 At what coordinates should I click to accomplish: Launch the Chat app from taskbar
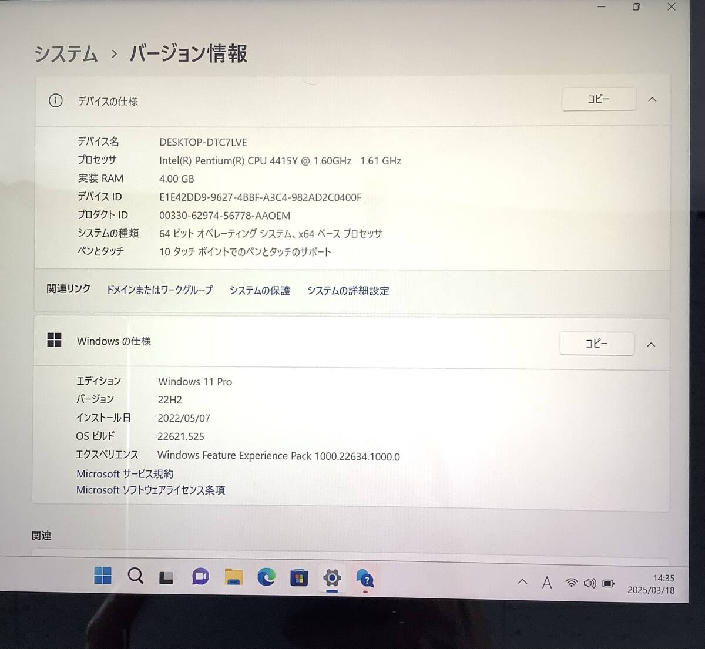pos(200,577)
